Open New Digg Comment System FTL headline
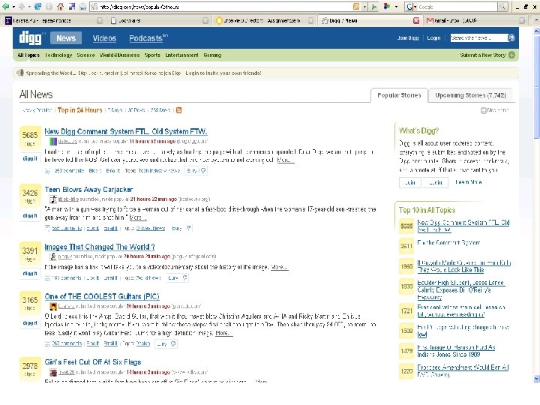 126,131
